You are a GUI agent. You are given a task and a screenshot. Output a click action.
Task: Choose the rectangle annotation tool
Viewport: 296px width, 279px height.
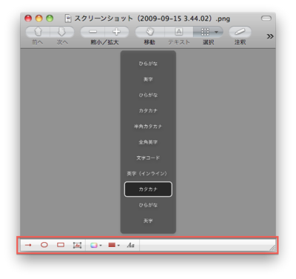tap(61, 245)
